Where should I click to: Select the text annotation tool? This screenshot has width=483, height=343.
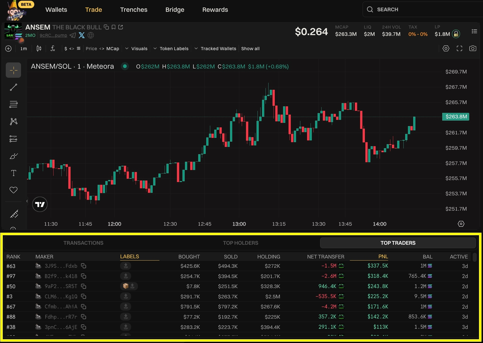(14, 173)
